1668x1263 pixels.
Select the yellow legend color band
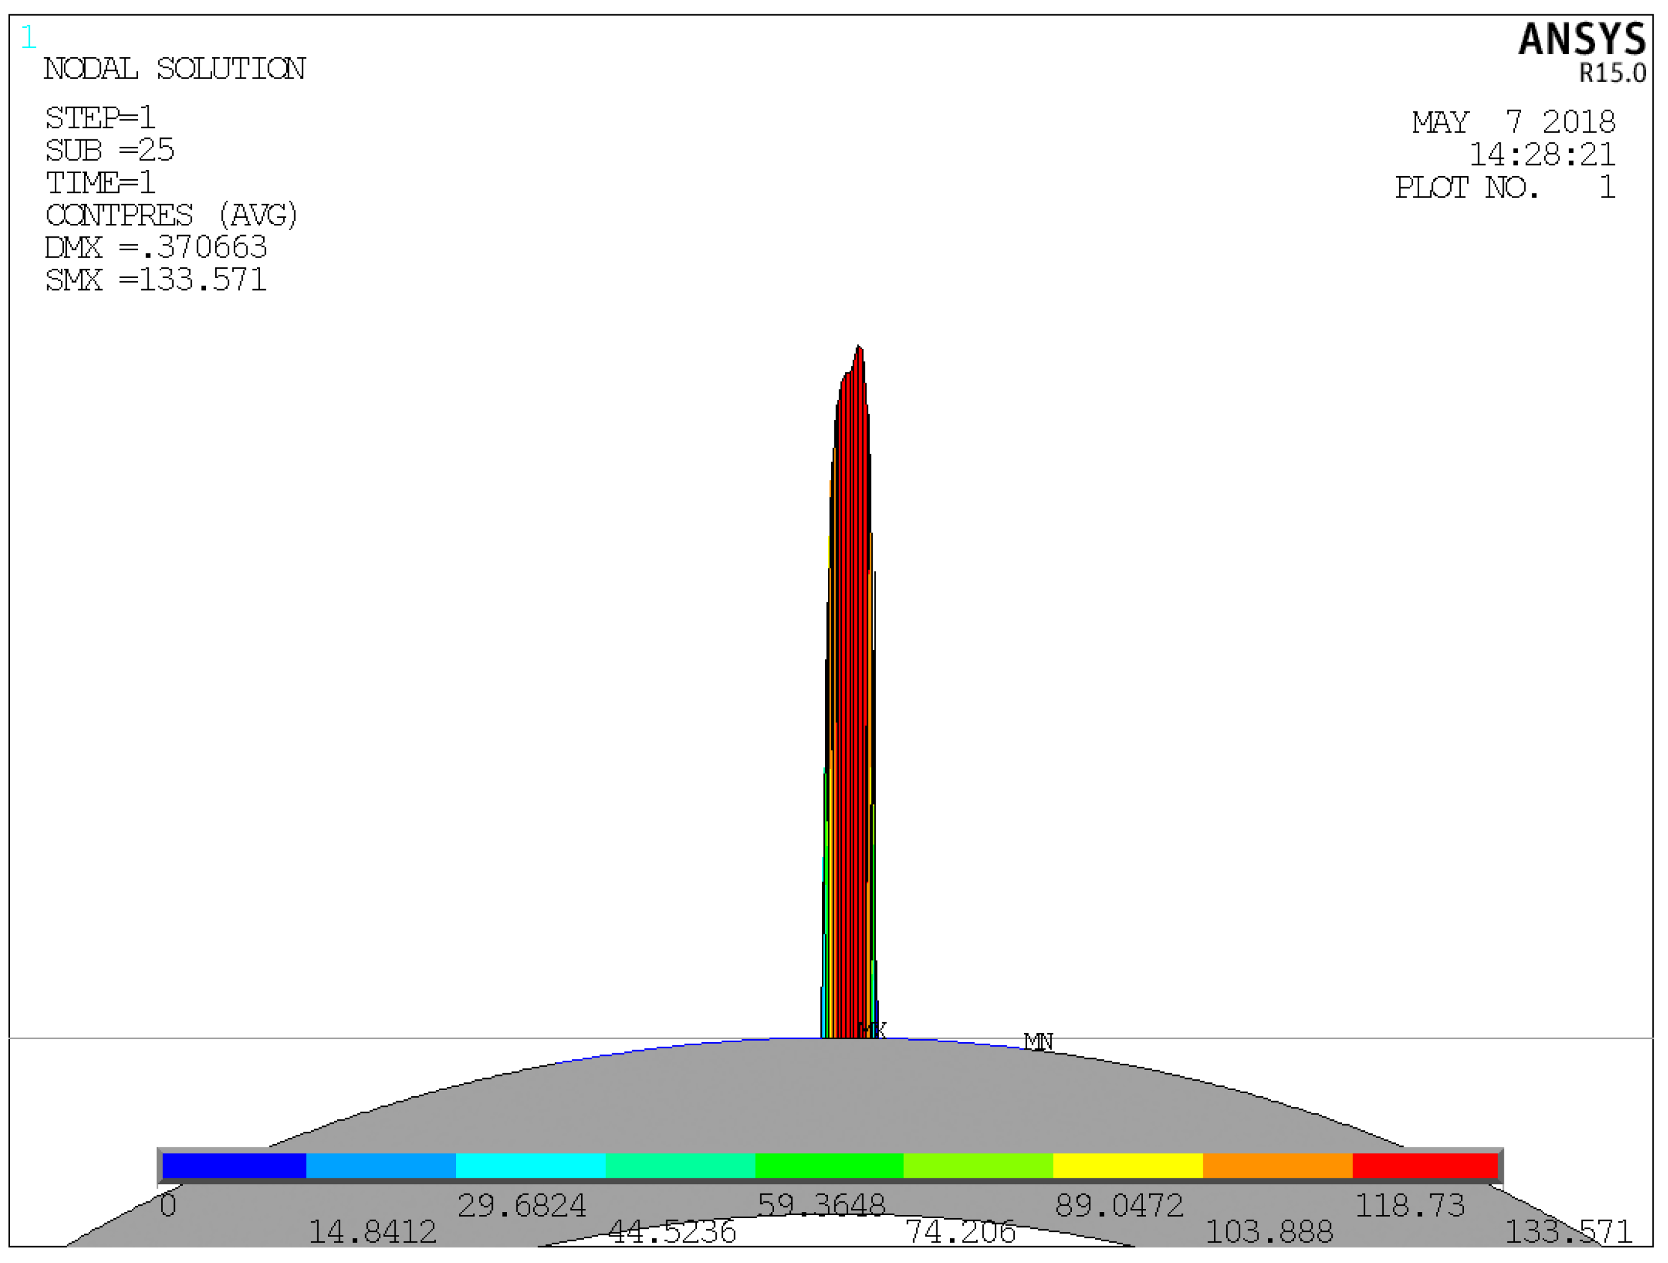(1127, 1165)
